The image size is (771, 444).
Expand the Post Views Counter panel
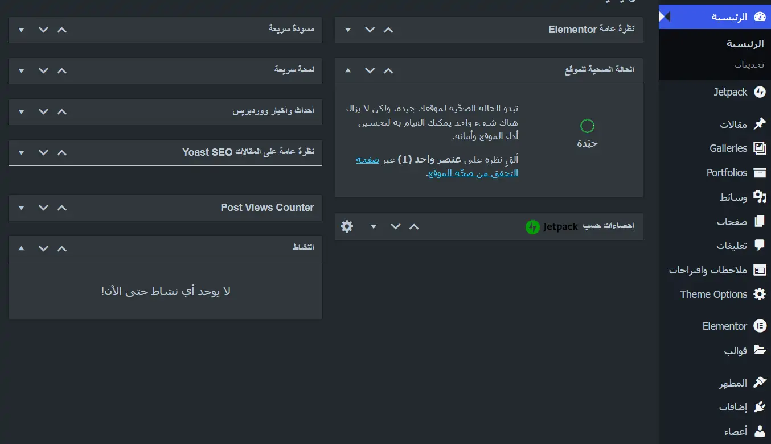(x=22, y=208)
